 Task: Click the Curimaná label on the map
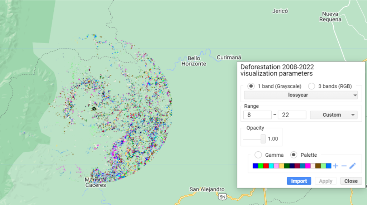(229, 58)
